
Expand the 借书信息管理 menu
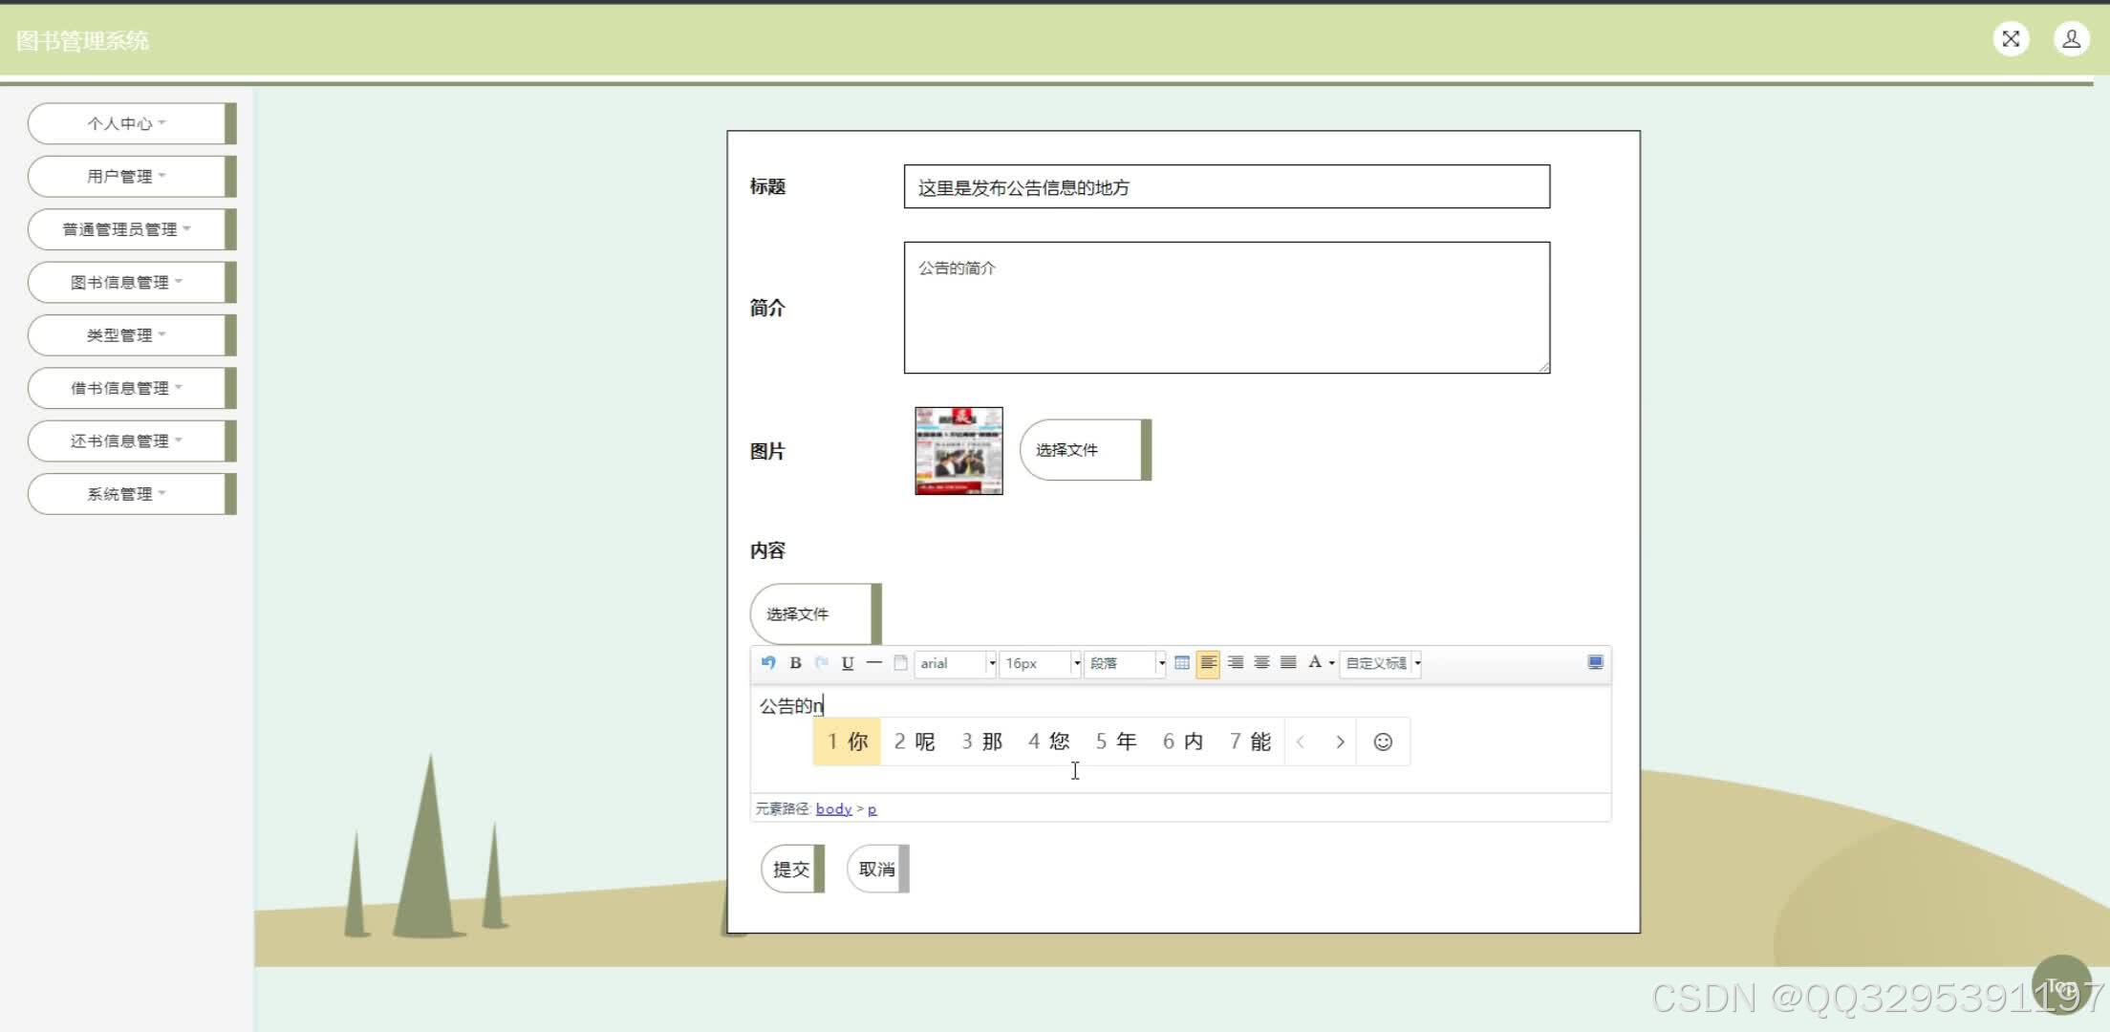(131, 388)
